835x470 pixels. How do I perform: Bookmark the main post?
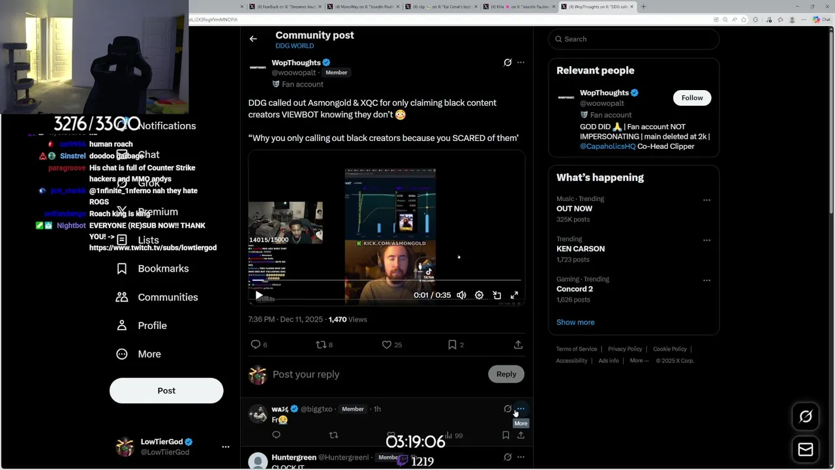point(452,345)
